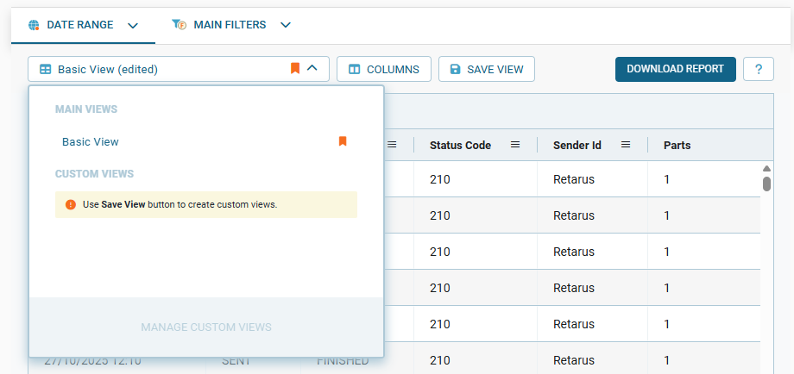
Task: Click the table icon in view selector
Action: pos(46,69)
